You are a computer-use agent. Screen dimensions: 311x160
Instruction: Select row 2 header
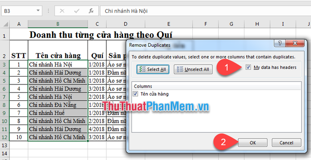coord(4,50)
